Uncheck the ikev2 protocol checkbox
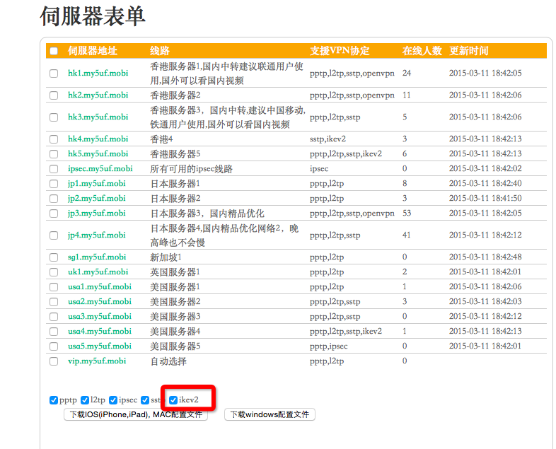This screenshot has width=556, height=449. pos(173,400)
